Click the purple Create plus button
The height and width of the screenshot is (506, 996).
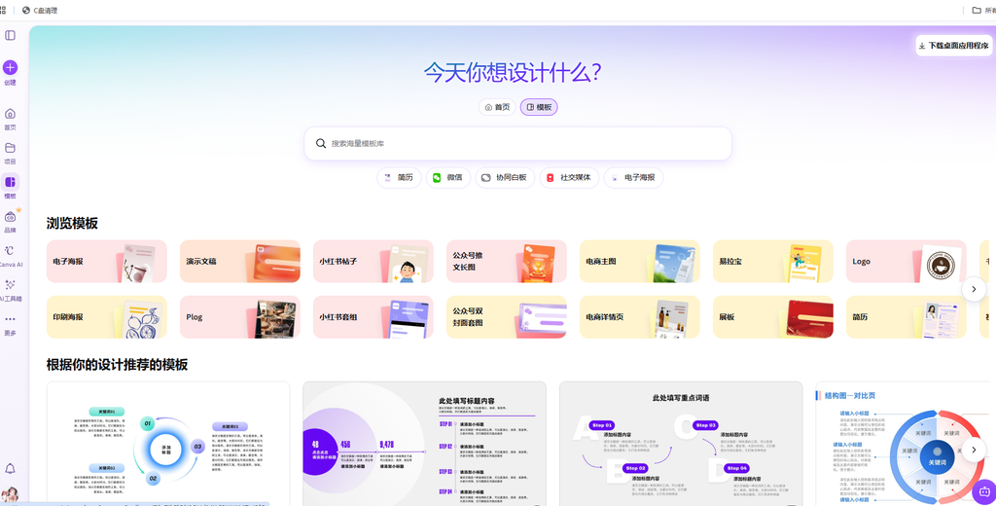[10, 67]
